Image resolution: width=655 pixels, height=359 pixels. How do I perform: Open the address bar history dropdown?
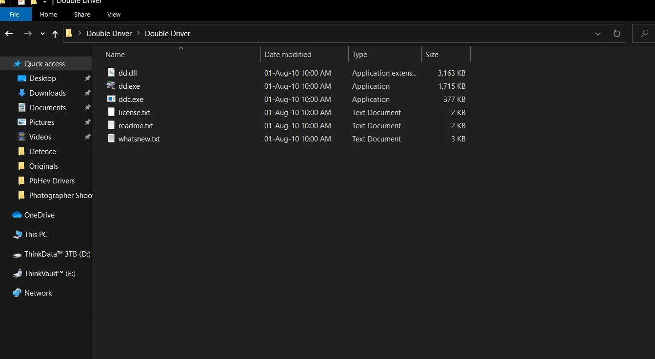pyautogui.click(x=598, y=33)
